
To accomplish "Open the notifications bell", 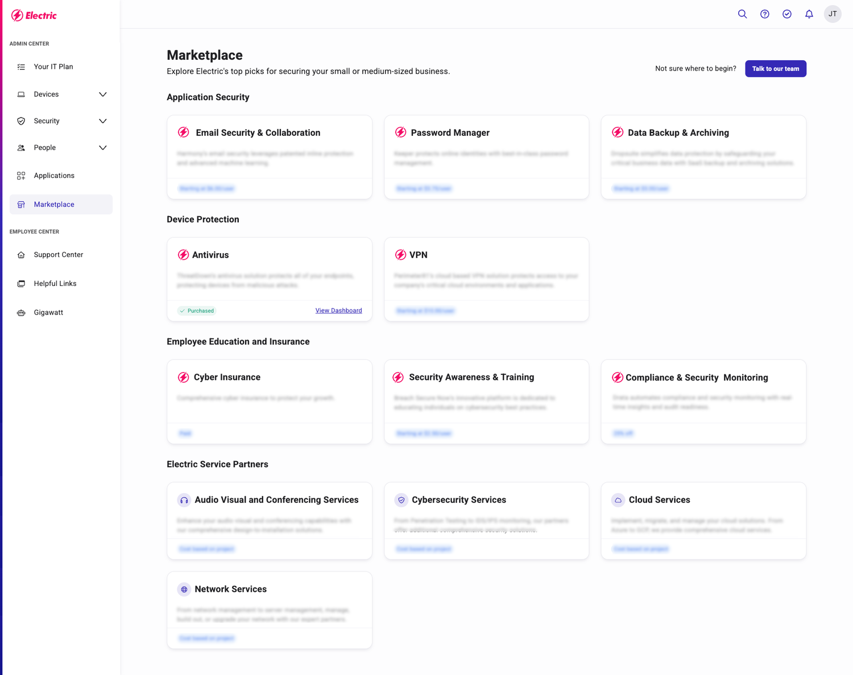I will click(809, 14).
